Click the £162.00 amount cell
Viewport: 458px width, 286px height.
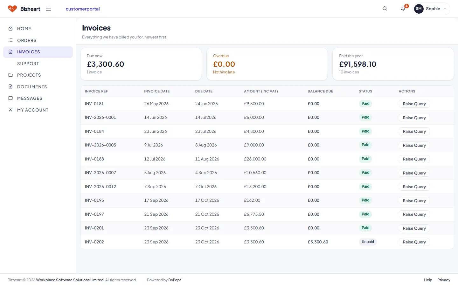tap(252, 200)
